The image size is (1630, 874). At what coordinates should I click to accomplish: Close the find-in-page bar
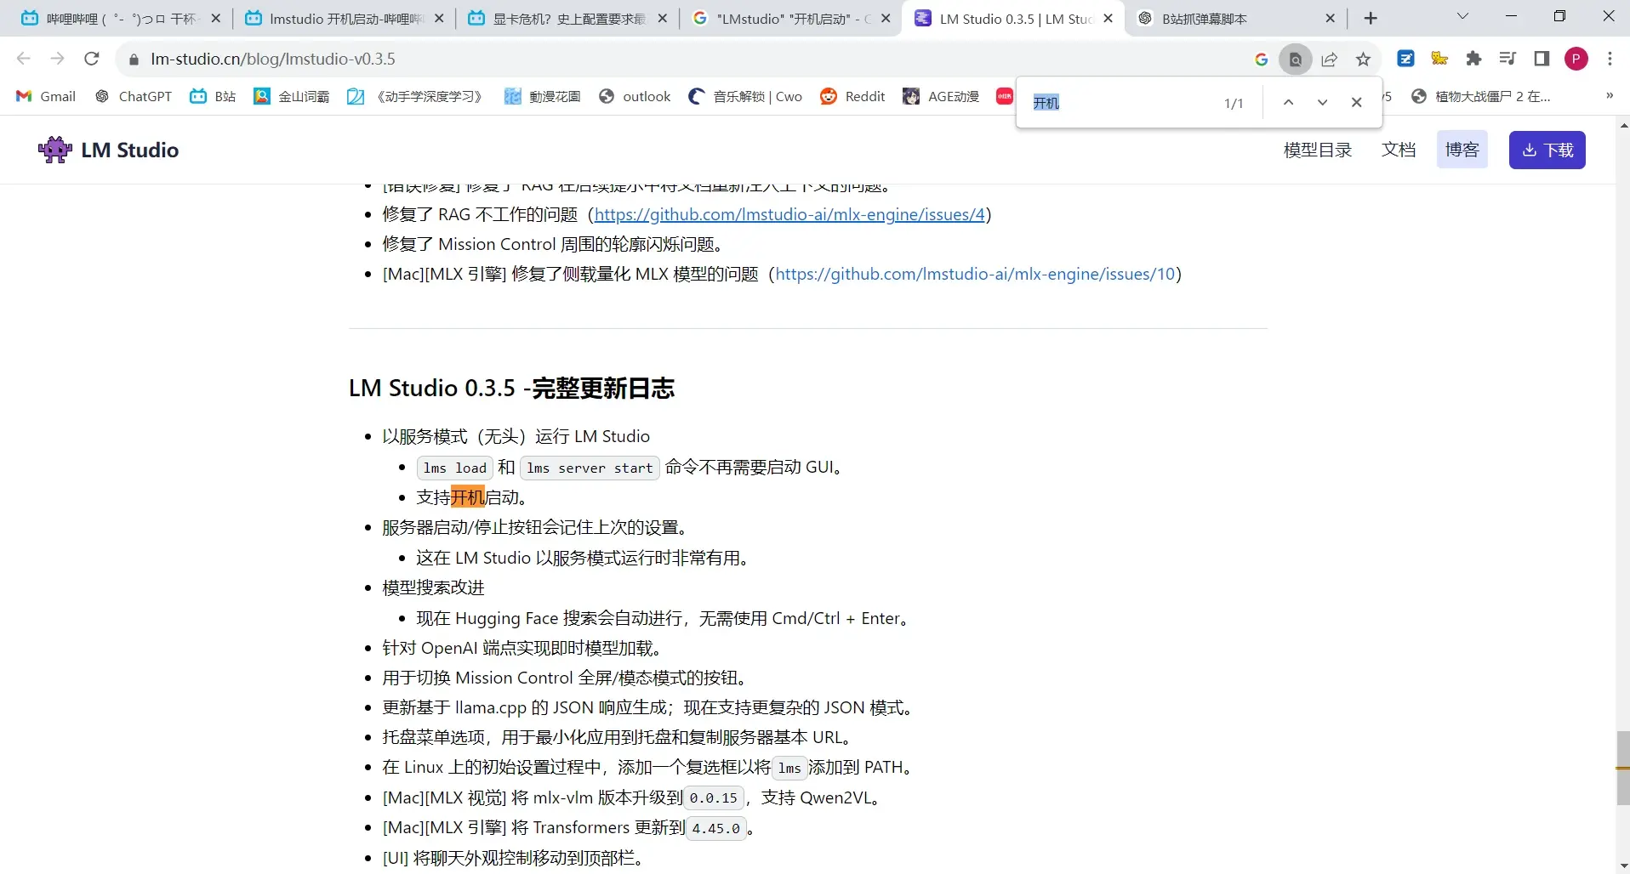coord(1356,103)
